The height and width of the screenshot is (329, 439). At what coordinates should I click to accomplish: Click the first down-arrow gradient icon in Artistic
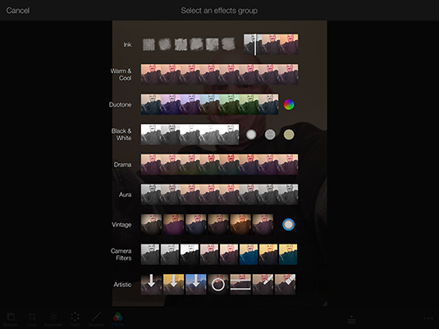tap(151, 284)
